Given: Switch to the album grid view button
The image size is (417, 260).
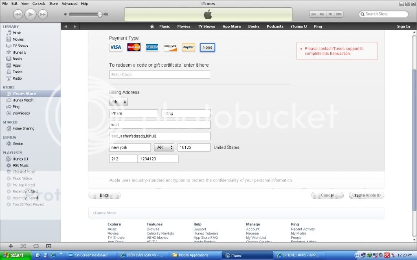Looking at the screenshot, I should 330,14.
